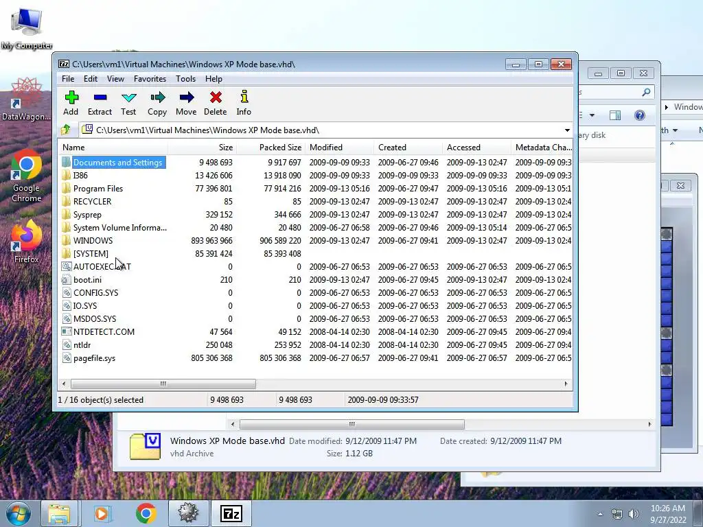This screenshot has height=527, width=703.
Task: Go up one folder level icon
Action: pos(66,130)
